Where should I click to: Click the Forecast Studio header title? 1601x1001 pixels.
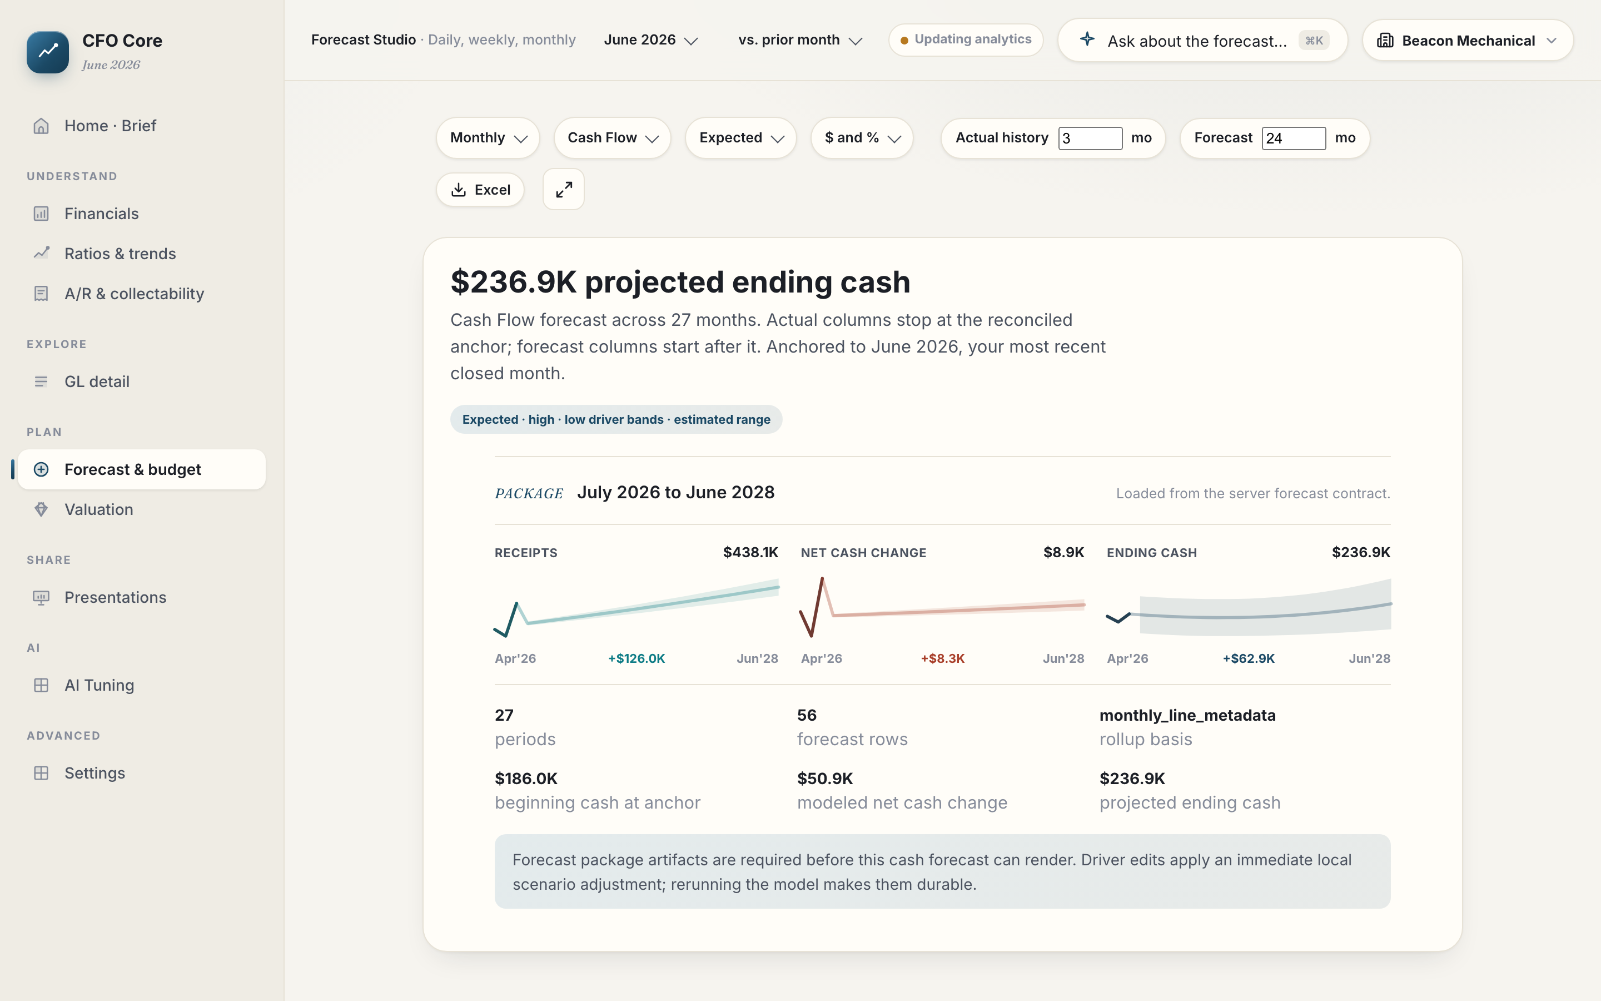(x=363, y=39)
